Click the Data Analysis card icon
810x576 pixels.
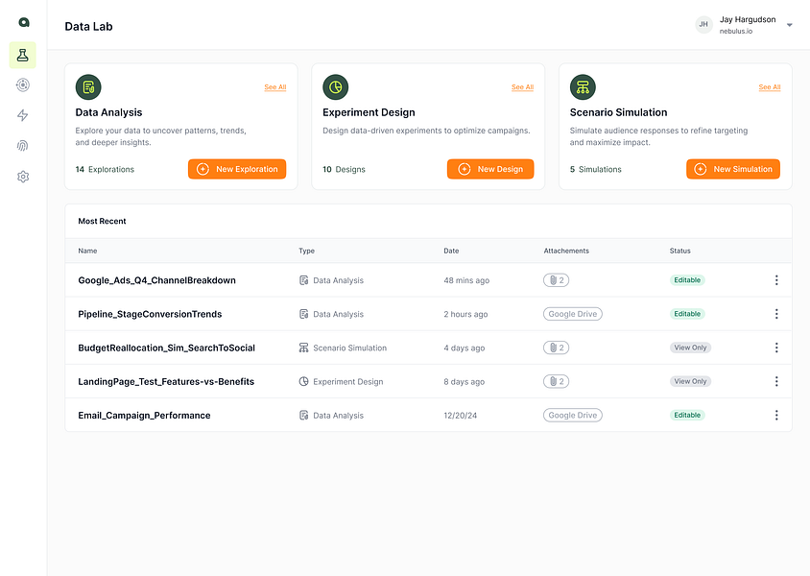(88, 87)
